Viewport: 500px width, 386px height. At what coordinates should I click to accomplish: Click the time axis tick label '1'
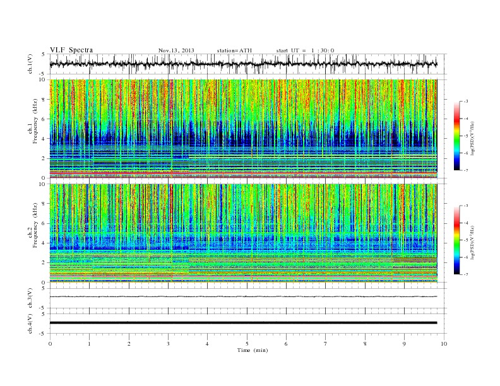click(x=89, y=344)
